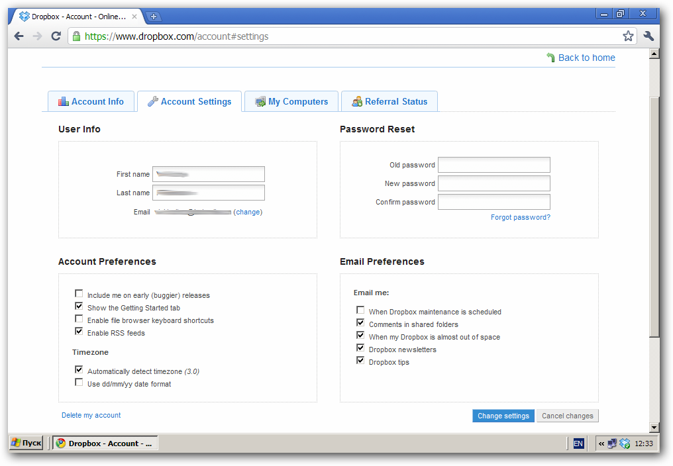Click the Cancel changes button
The width and height of the screenshot is (673, 466).
568,416
